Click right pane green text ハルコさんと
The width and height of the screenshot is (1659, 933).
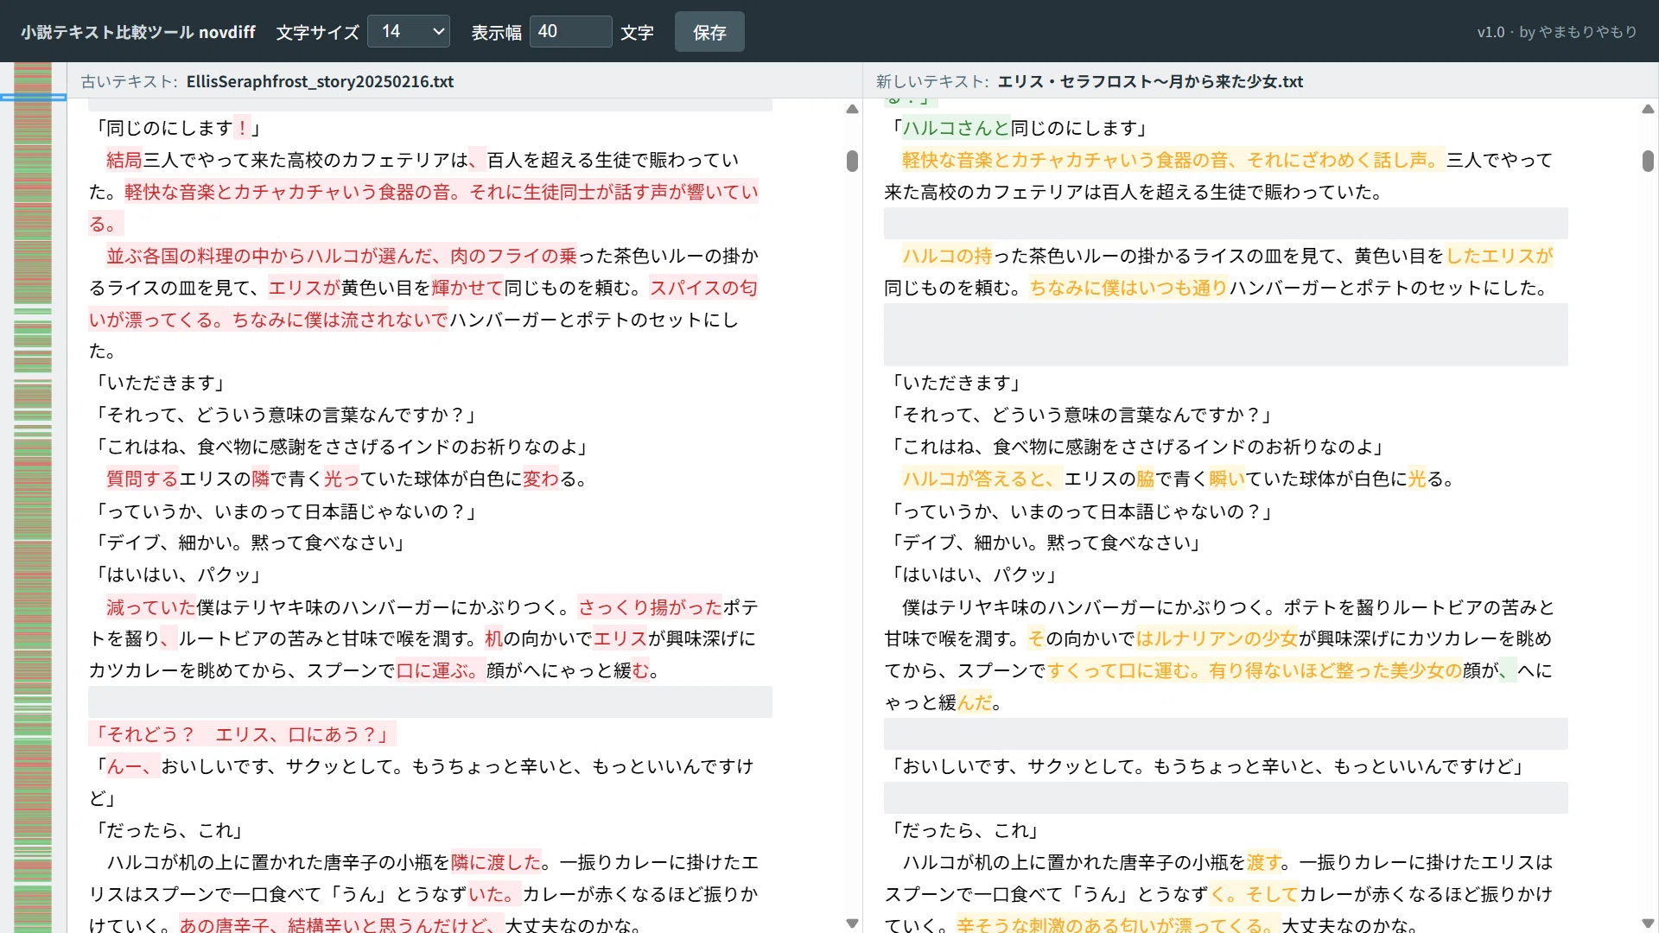pos(956,128)
